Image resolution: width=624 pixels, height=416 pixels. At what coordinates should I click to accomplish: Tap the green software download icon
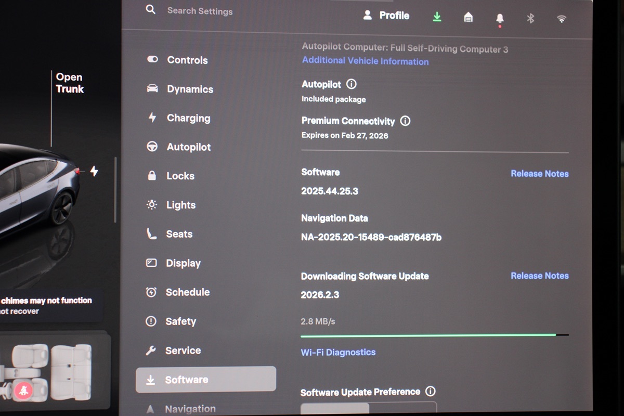tap(437, 17)
